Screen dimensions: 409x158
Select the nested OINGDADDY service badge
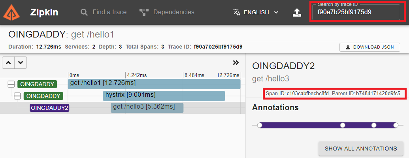[x=43, y=96]
